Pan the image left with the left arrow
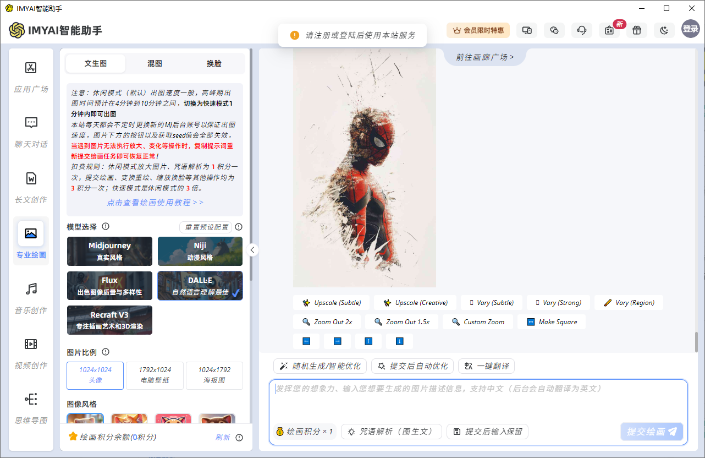 [306, 341]
